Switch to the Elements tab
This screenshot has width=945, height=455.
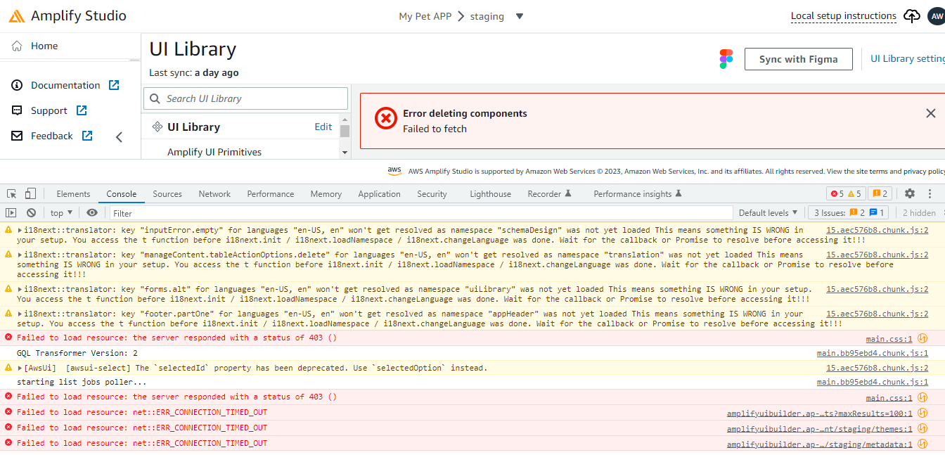click(73, 194)
